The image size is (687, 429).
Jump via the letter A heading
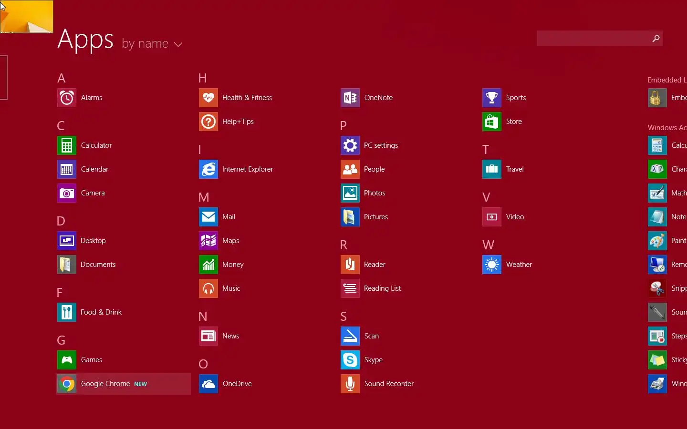pyautogui.click(x=62, y=78)
